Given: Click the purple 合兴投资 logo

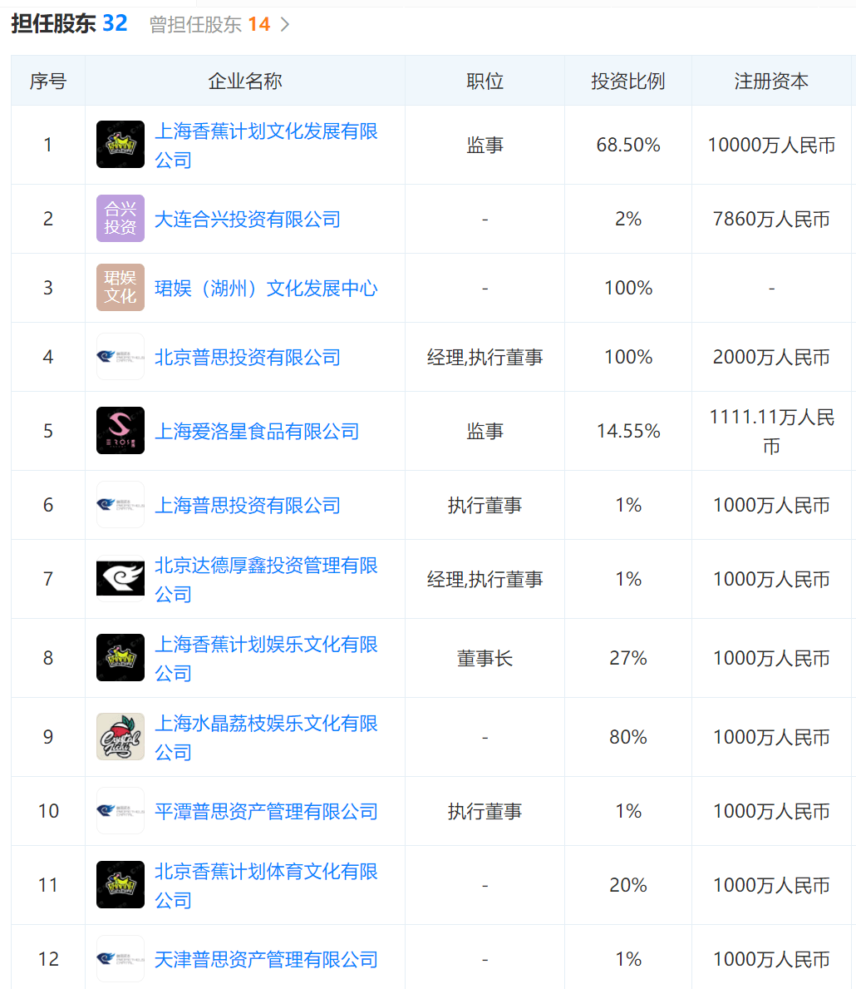Looking at the screenshot, I should coord(121,219).
